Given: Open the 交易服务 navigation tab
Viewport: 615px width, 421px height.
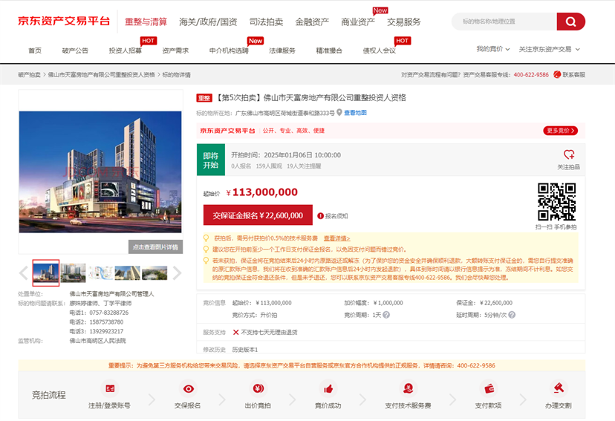Looking at the screenshot, I should click(x=404, y=22).
